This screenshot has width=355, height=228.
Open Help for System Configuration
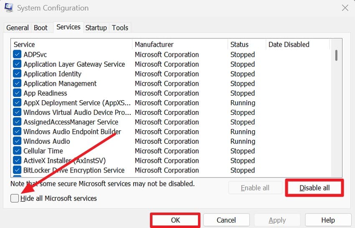[328, 220]
